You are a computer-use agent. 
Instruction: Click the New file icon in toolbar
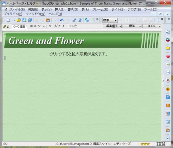(8, 20)
